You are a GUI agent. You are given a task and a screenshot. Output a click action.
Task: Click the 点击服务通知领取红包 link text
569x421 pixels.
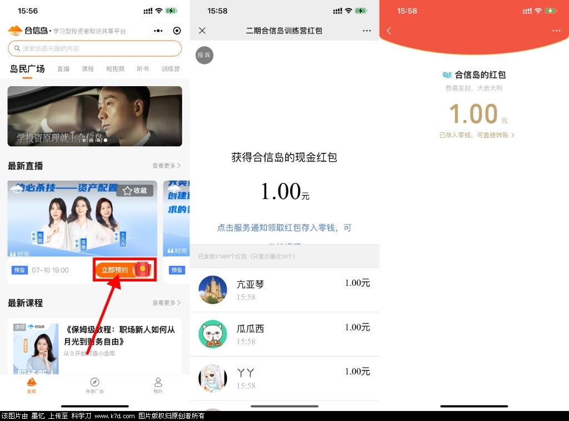pos(284,228)
